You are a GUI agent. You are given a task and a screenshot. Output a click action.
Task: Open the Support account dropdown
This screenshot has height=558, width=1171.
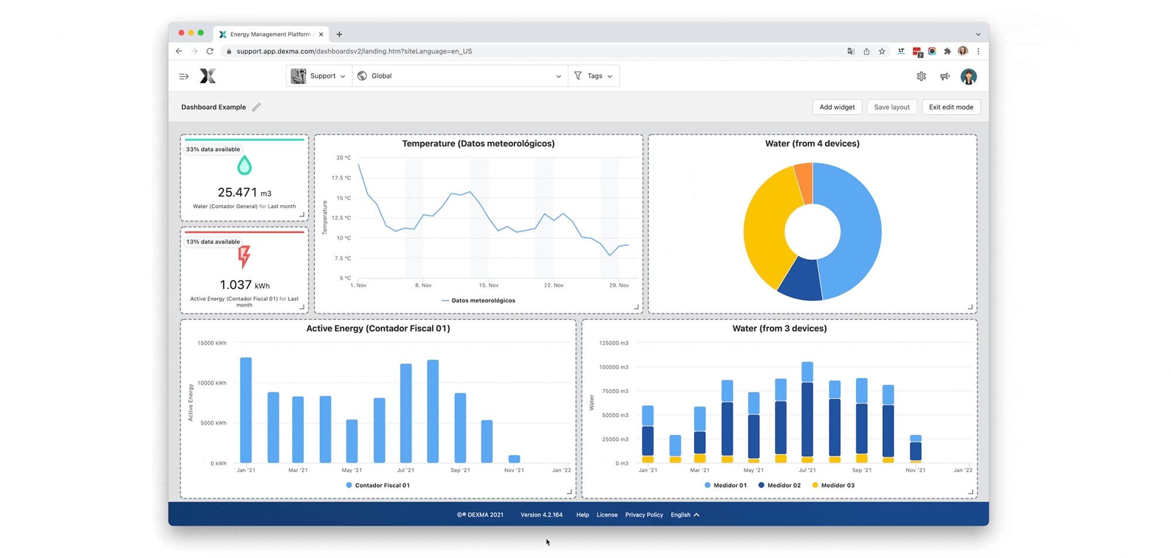point(319,76)
